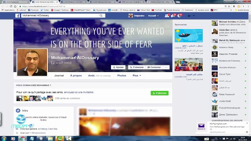Click the S'abonner button on the cover photo

[x=137, y=67]
